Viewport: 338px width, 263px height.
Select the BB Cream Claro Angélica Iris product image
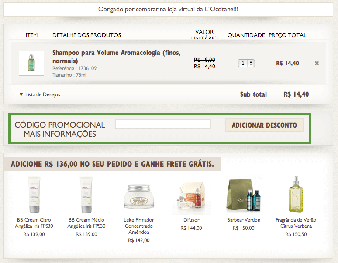tap(34, 195)
